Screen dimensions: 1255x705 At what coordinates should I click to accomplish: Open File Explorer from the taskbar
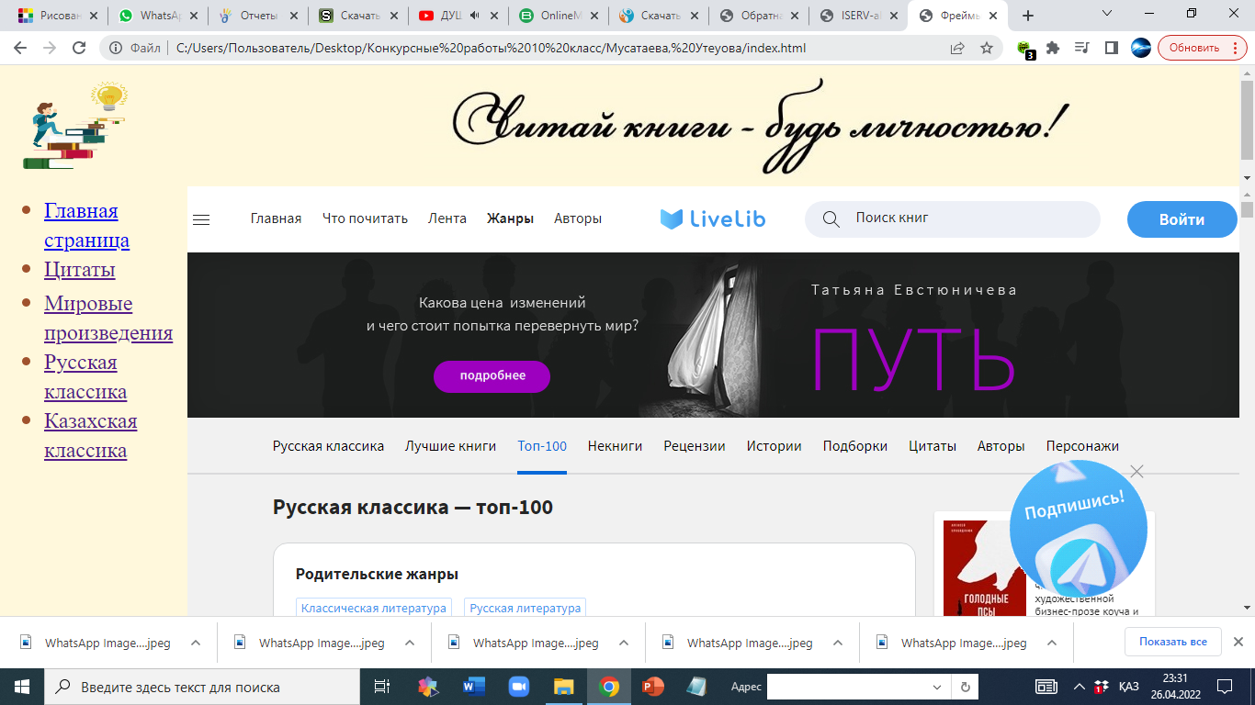pyautogui.click(x=563, y=686)
